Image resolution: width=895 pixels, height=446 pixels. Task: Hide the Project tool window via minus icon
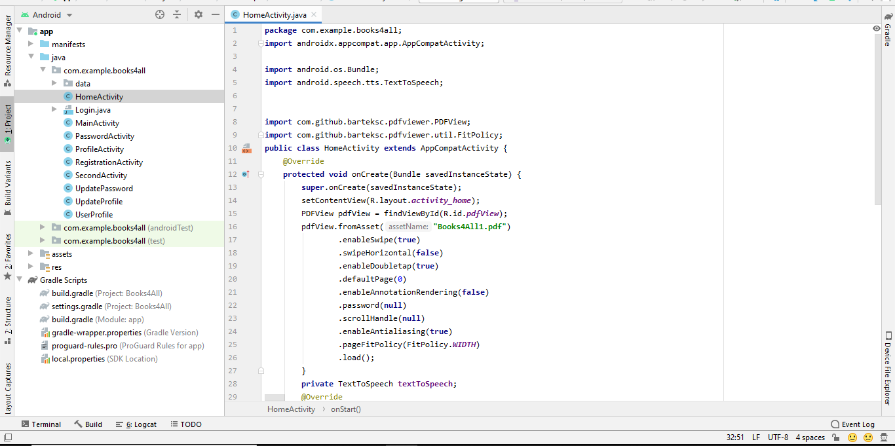(215, 14)
